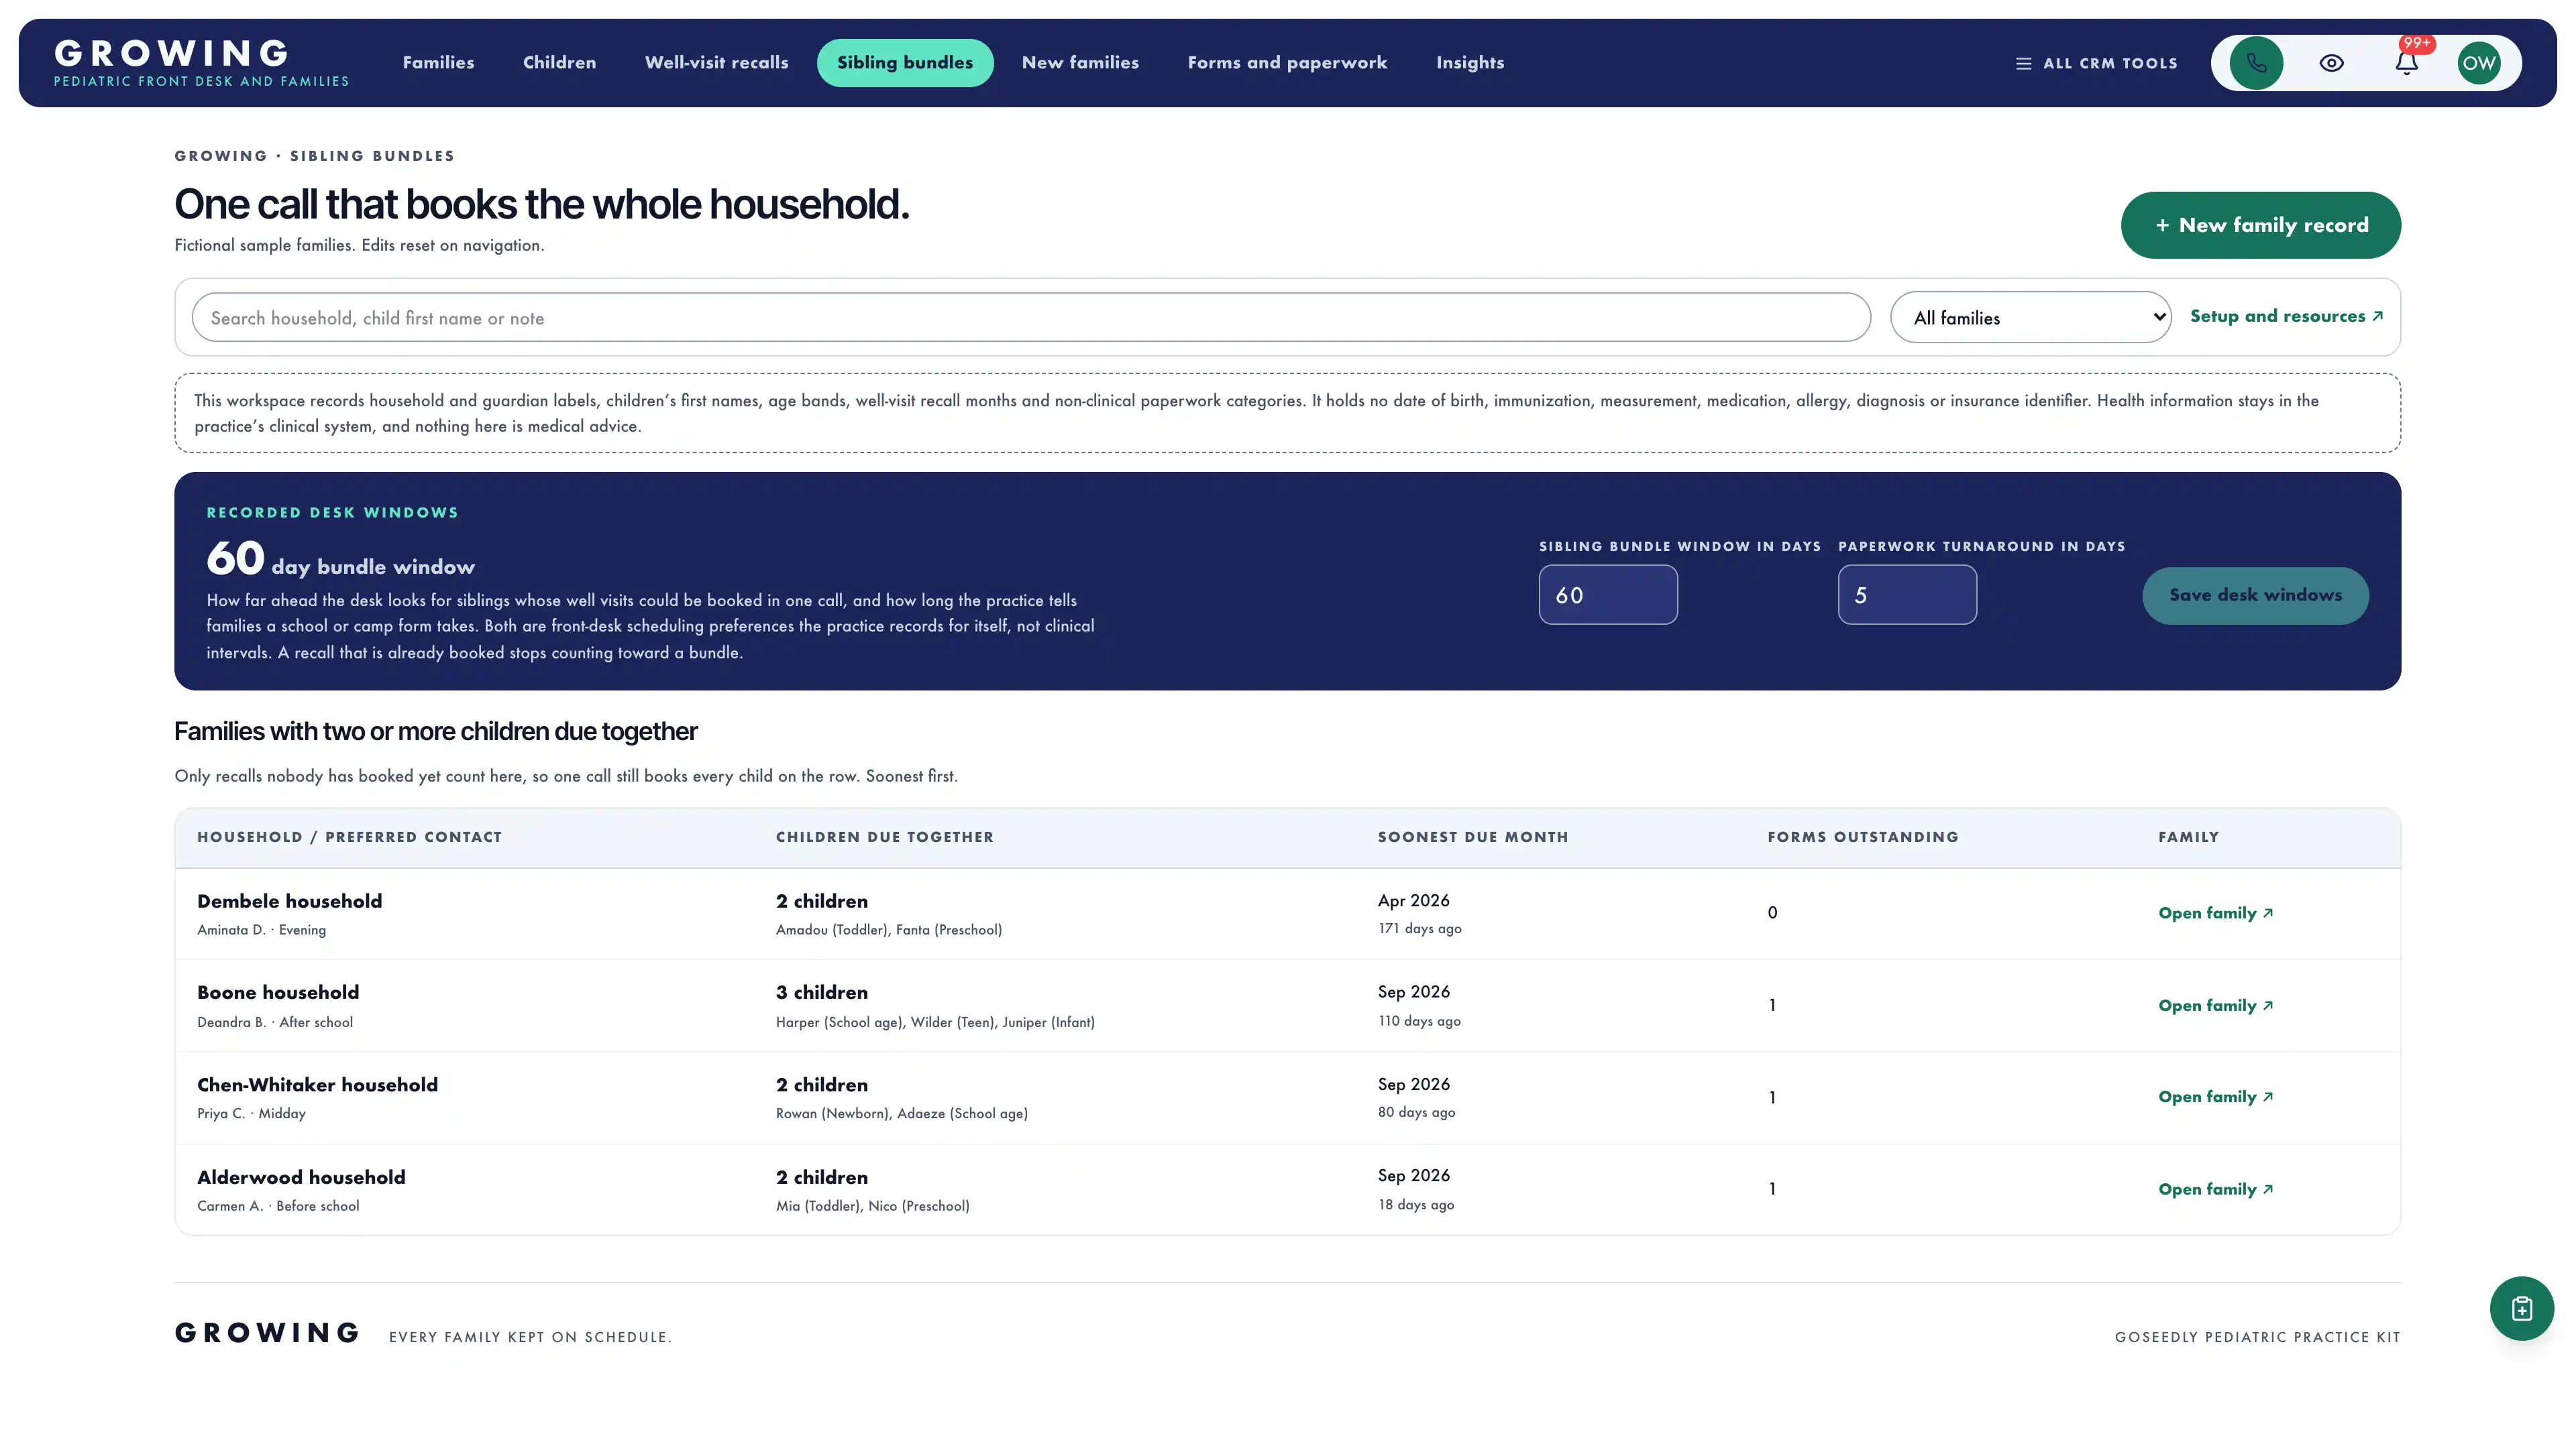Open the OW user avatar menu
Viewport: 2576px width, 1448px height.
pos(2479,63)
